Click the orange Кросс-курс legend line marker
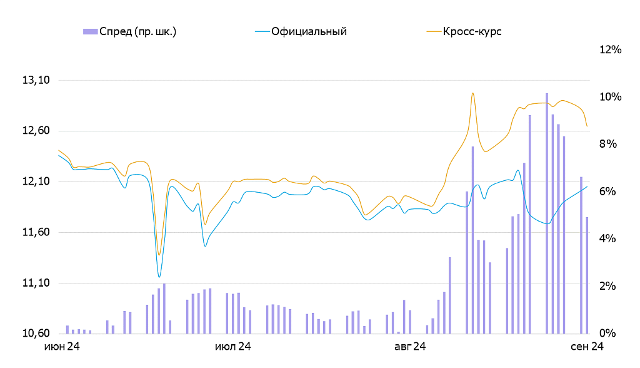The width and height of the screenshot is (640, 368). pos(433,31)
